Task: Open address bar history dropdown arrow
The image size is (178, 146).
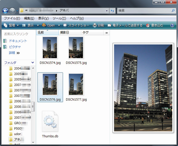Action: pyautogui.click(x=106, y=11)
